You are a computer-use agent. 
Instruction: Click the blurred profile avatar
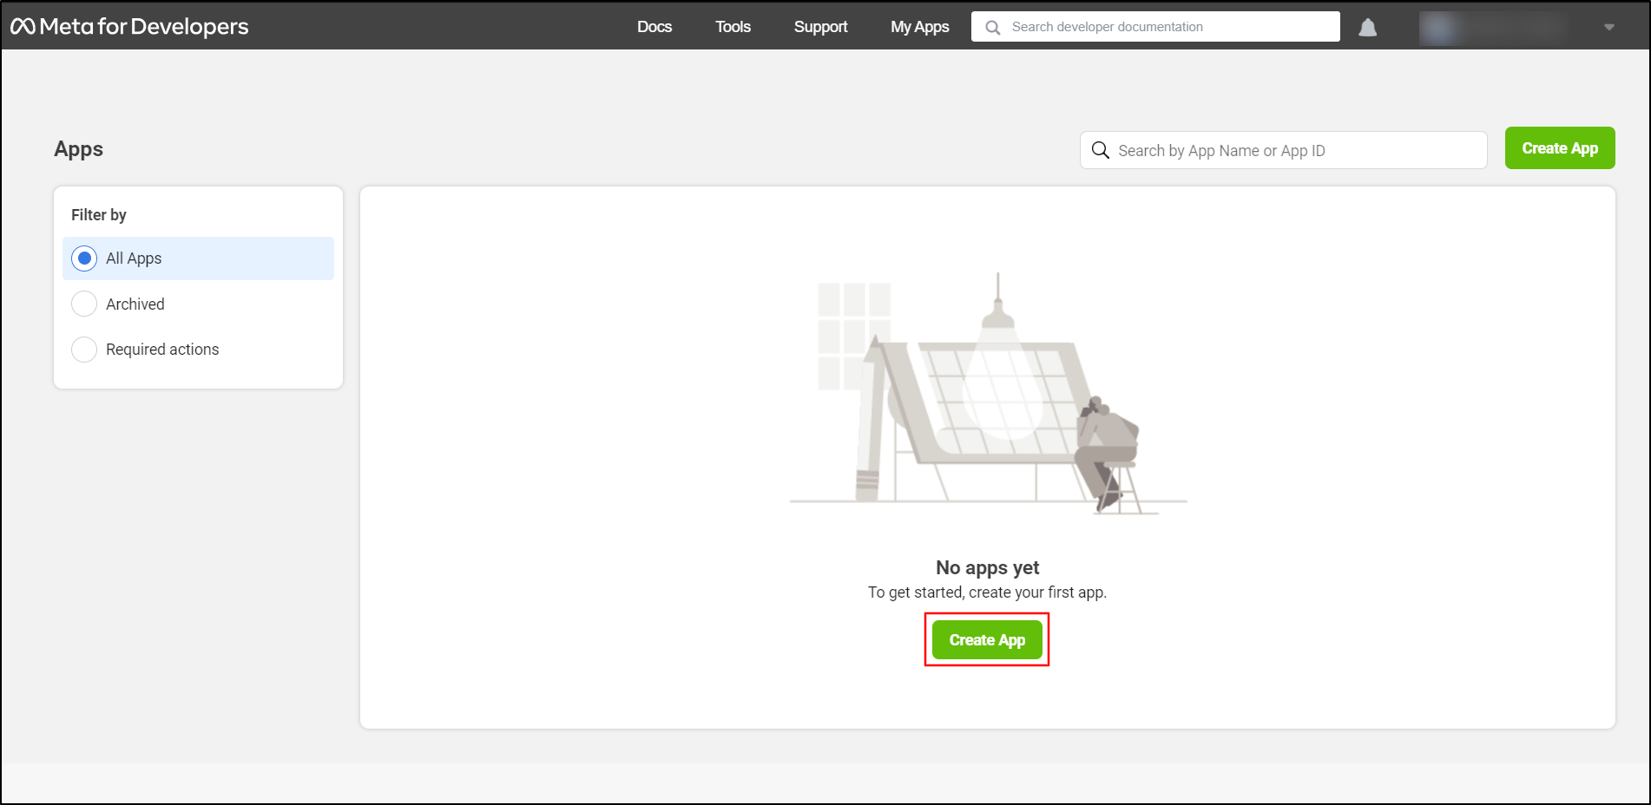(1439, 28)
